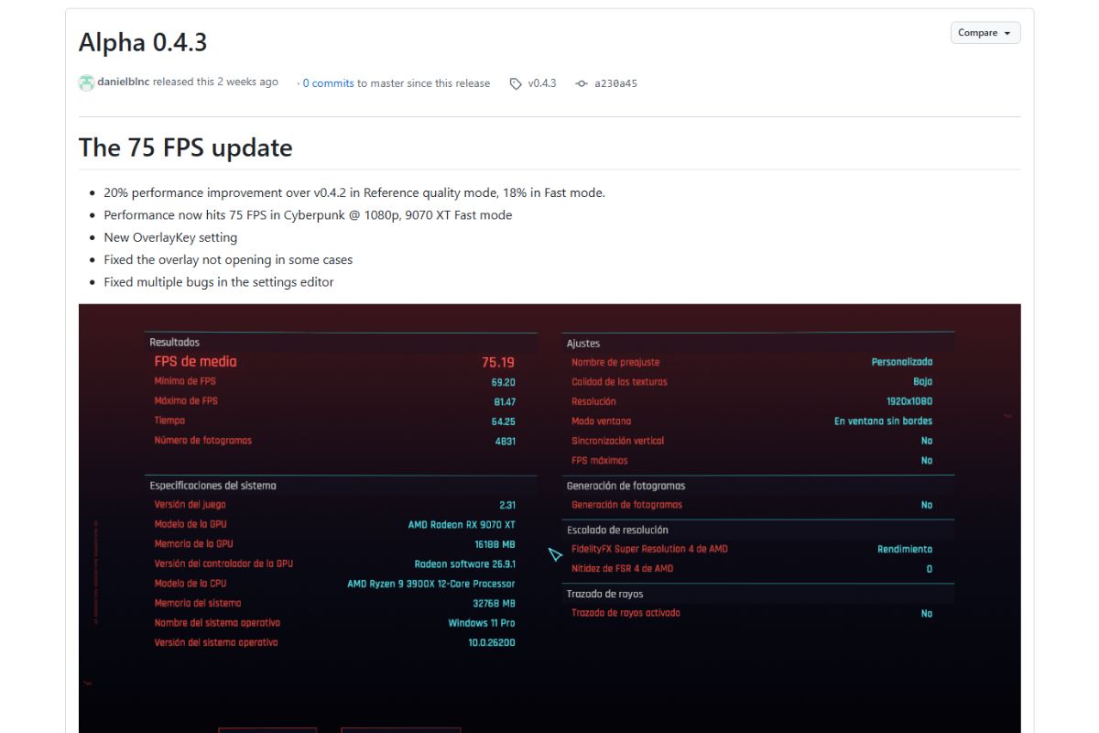Screen dimensions: 1099x733
Task: Open the Compare dropdown
Action: pos(985,33)
